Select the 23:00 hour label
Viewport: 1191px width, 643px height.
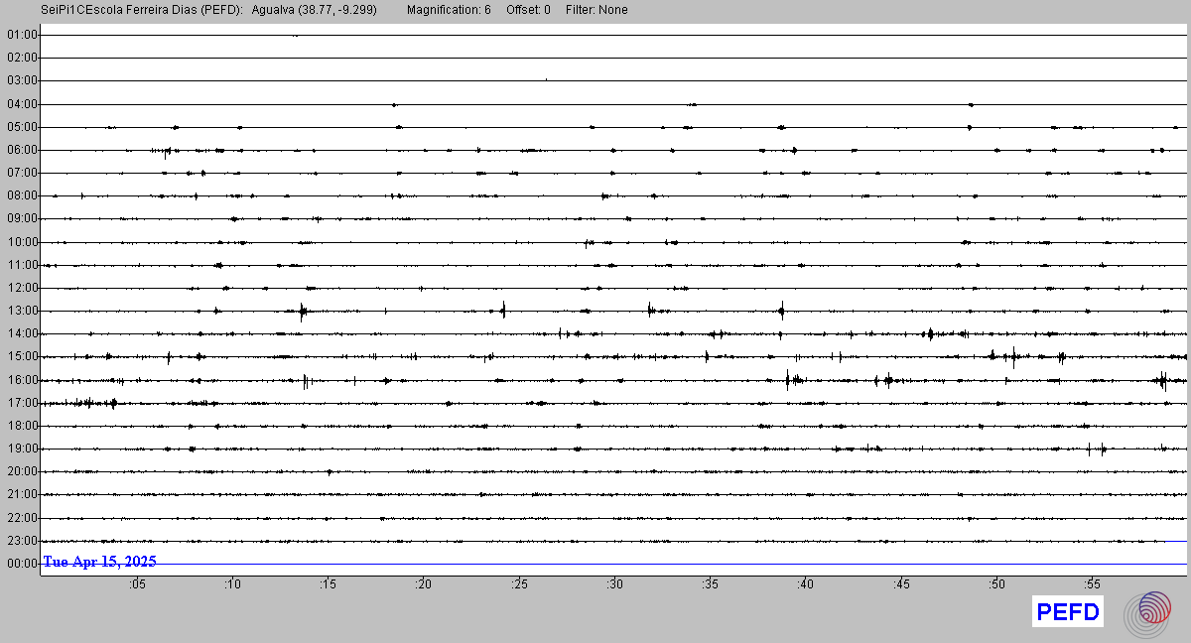(22, 541)
